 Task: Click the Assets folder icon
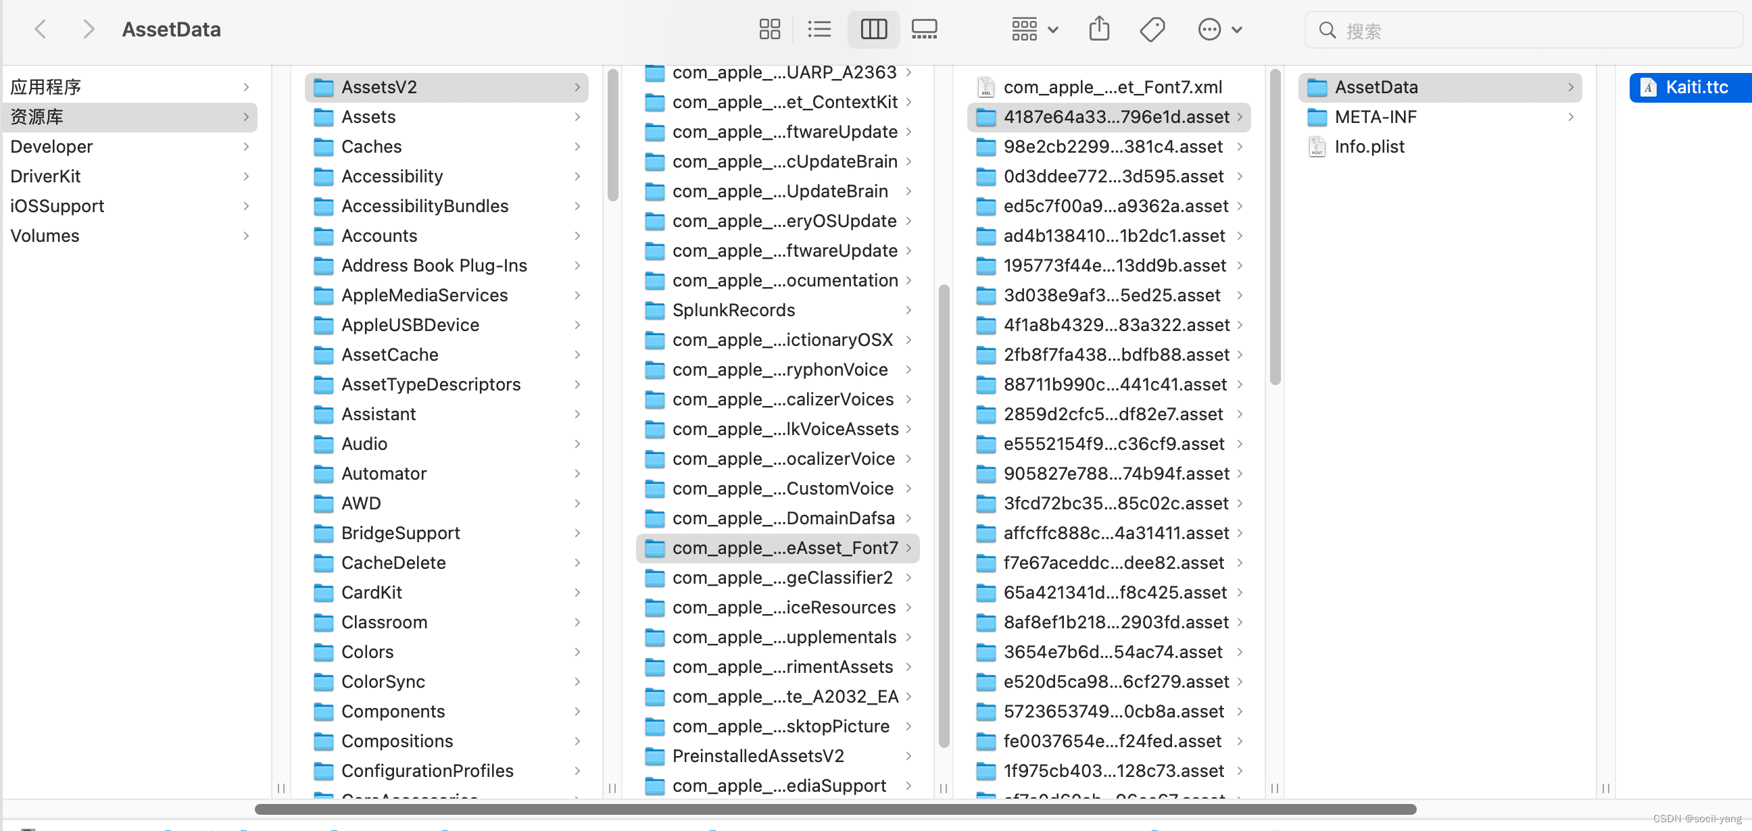[x=323, y=117]
